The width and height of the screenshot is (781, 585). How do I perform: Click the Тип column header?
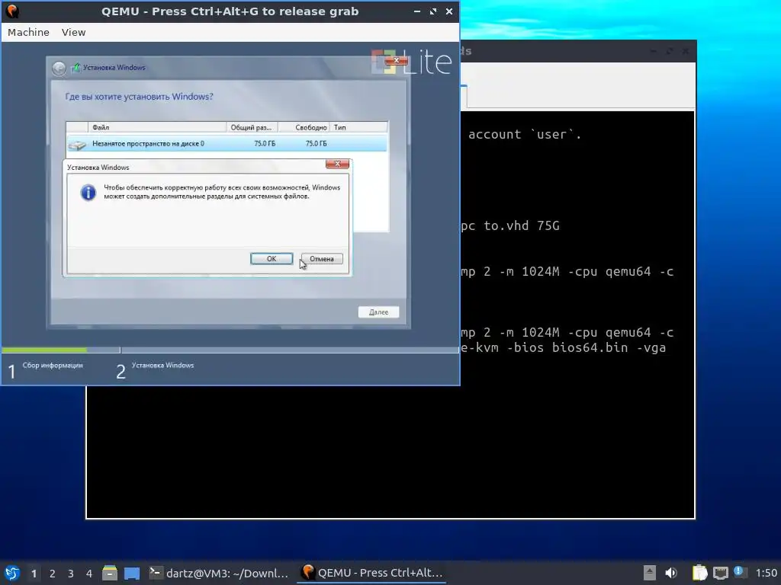pos(358,127)
